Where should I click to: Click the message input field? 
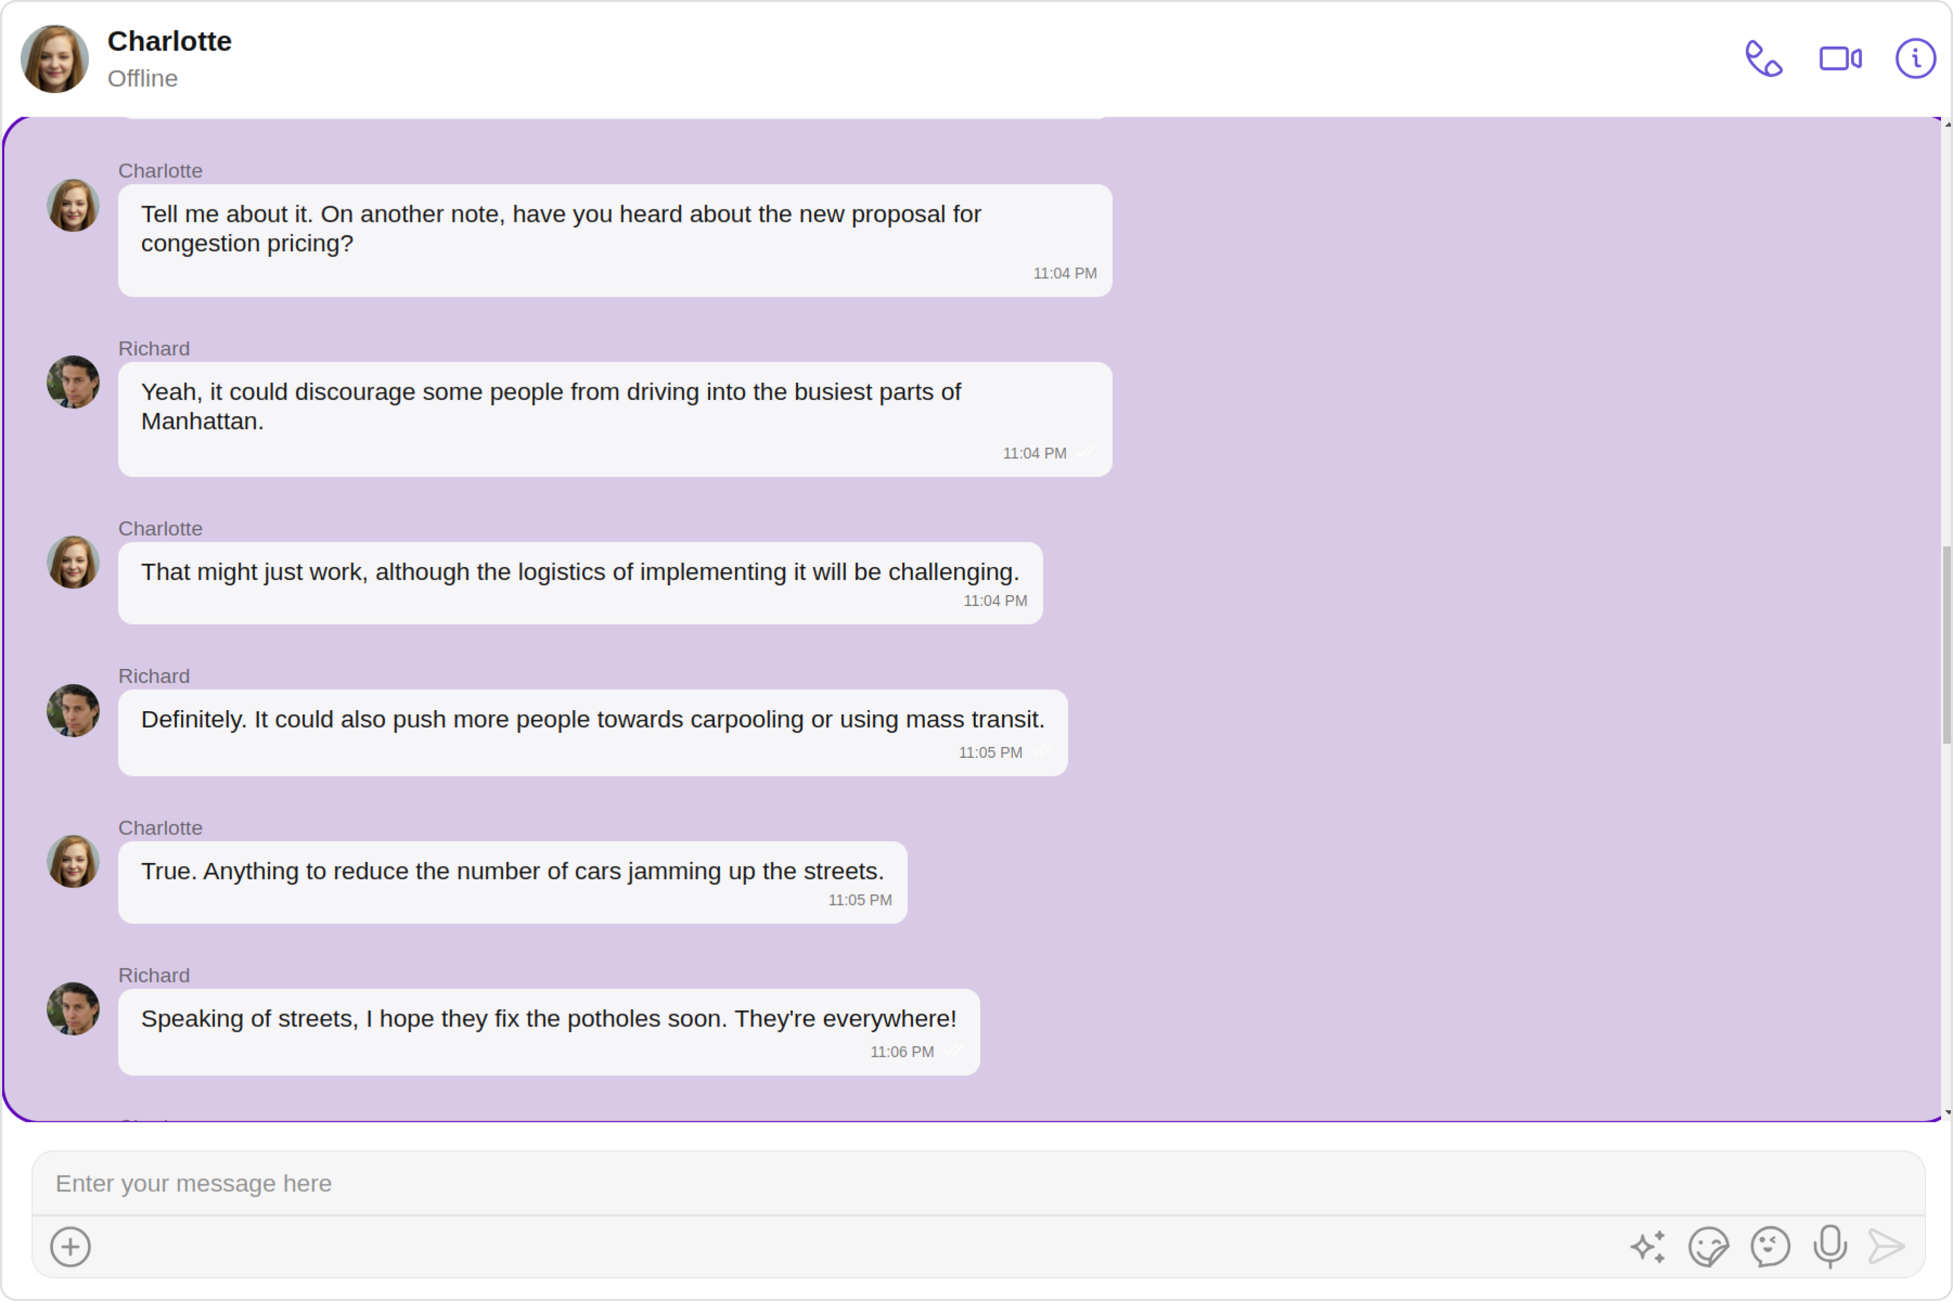[x=978, y=1183]
